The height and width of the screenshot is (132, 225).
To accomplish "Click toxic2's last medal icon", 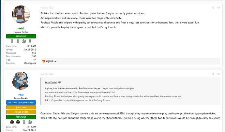I will [30, 41].
